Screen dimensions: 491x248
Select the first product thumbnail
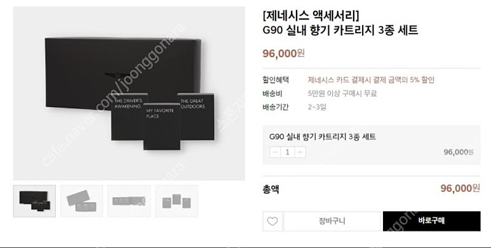(34, 201)
